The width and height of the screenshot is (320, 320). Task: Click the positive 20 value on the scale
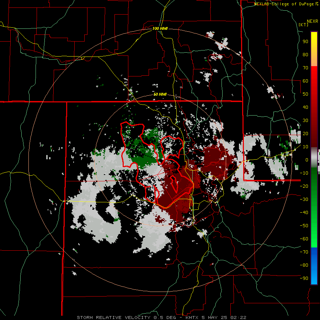pos(305,133)
